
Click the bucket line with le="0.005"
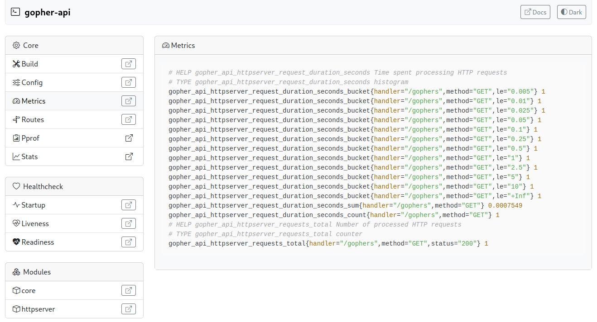[357, 91]
